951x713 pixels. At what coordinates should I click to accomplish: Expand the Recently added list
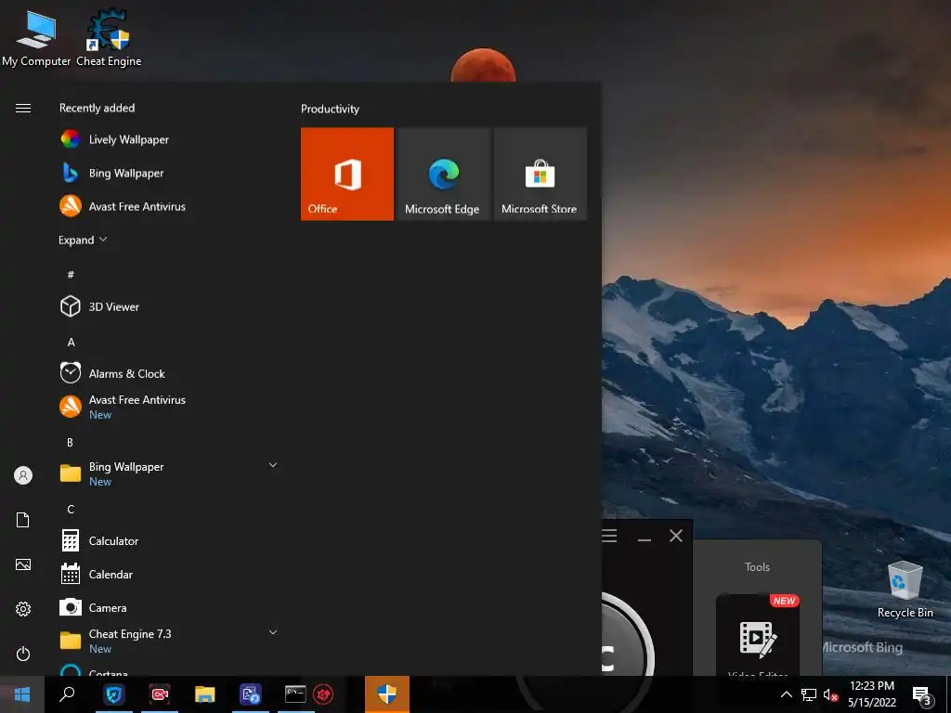click(83, 240)
